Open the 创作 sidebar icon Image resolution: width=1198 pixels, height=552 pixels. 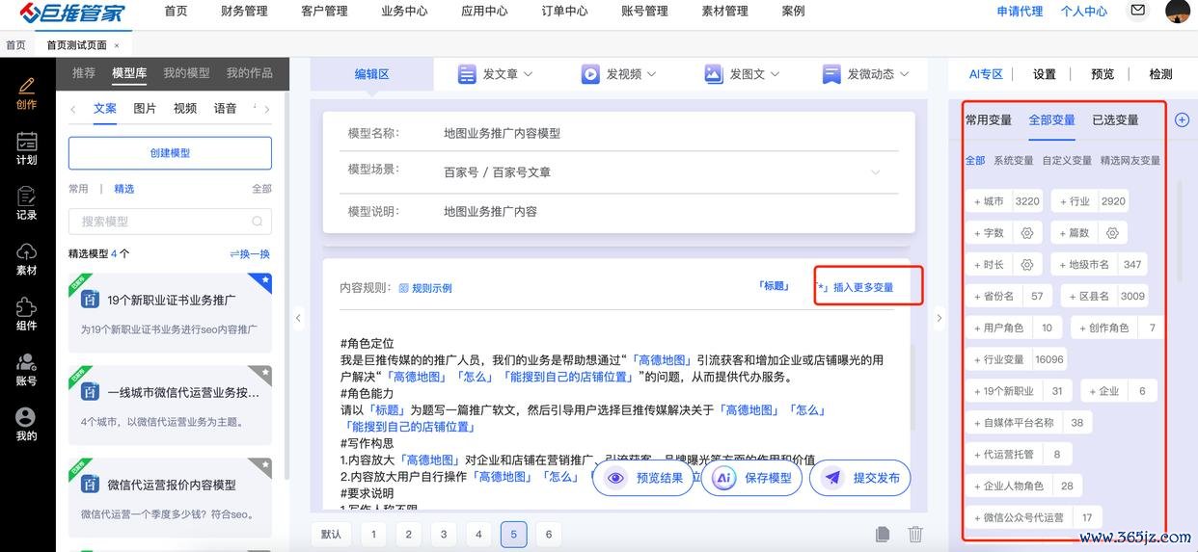pos(26,92)
